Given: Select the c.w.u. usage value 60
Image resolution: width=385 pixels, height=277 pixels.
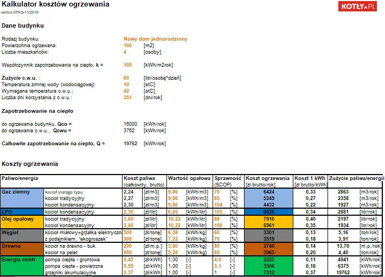Looking at the screenshot, I should [x=126, y=78].
